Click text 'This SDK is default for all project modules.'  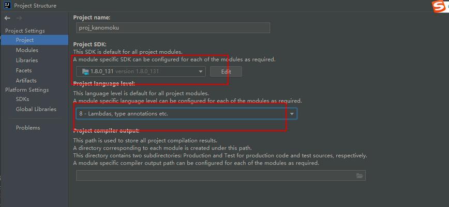[x=128, y=52]
